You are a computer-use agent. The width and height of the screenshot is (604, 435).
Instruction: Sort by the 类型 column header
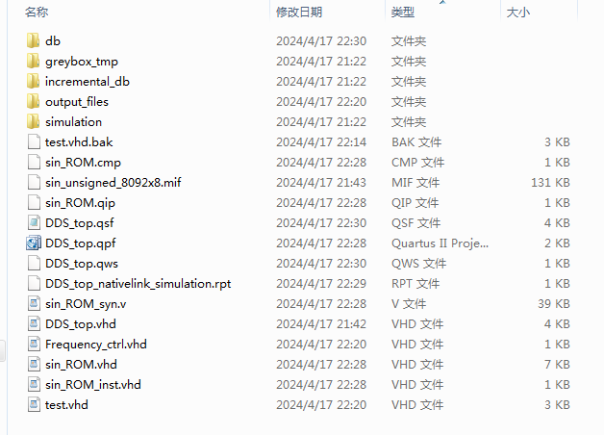click(403, 13)
